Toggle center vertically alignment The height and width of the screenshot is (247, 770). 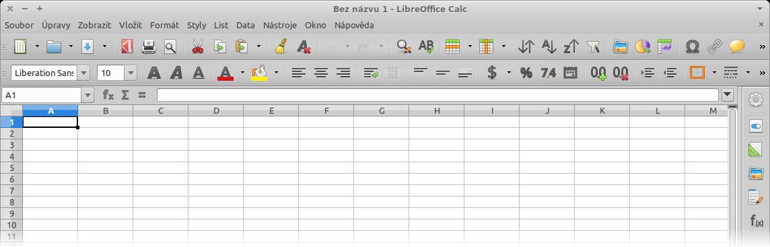[442, 73]
